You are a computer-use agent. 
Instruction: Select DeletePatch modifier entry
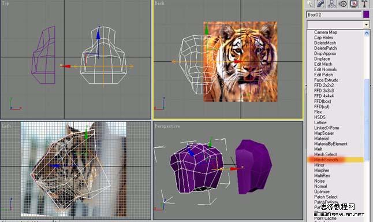coord(325,48)
